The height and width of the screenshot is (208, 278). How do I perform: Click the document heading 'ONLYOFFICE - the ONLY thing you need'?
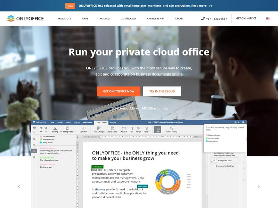click(x=135, y=153)
